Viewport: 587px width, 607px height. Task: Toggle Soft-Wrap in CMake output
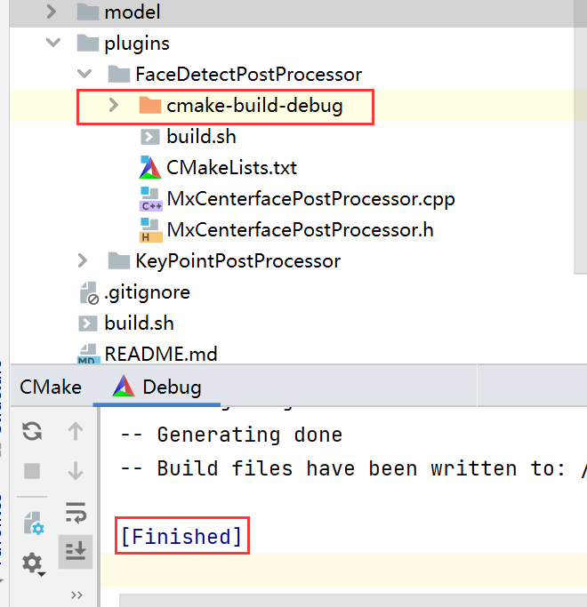click(x=76, y=512)
